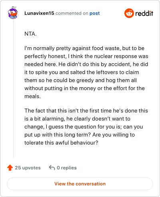
Task: Upvote using the orange arrow icon
Action: (x=10, y=168)
